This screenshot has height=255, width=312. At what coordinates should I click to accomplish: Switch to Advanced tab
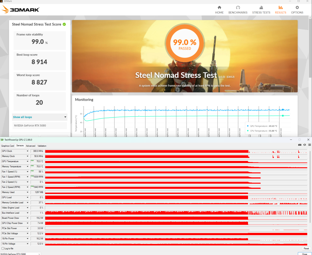[31, 146]
